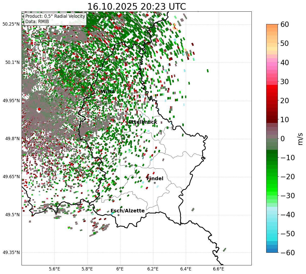
Task: Click the cross marker below Esch/Alzette
Action: point(118,215)
